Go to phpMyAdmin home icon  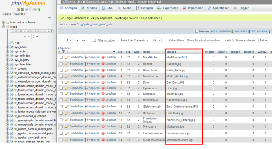tap(18, 9)
